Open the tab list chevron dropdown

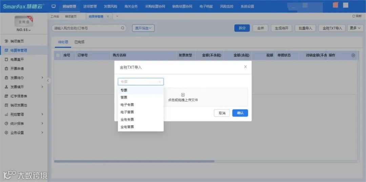117,16
